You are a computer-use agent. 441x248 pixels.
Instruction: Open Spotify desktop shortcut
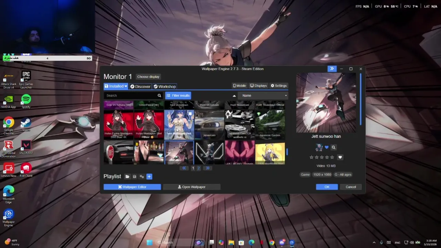pyautogui.click(x=26, y=102)
